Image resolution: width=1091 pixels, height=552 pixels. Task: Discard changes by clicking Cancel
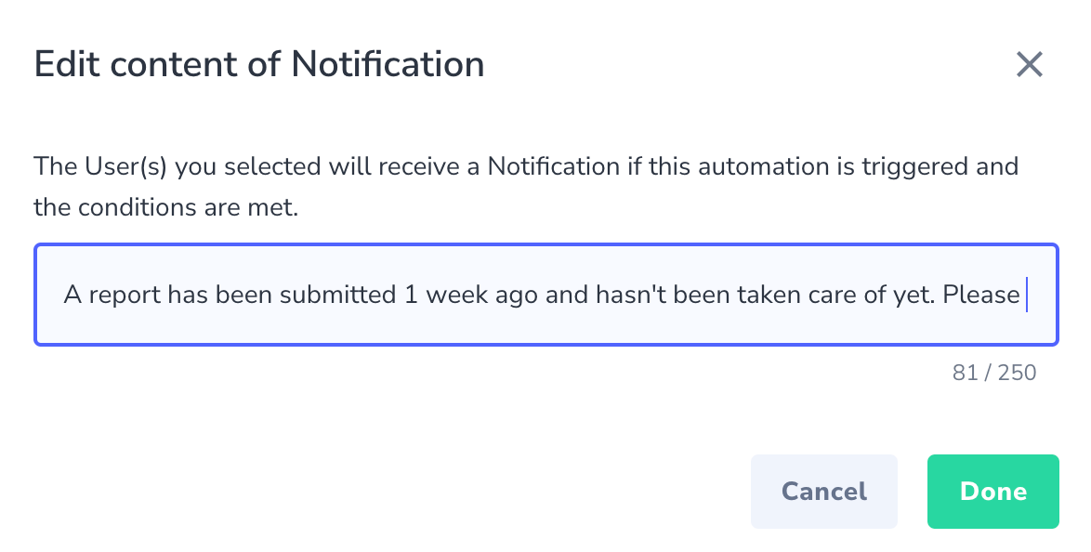click(x=823, y=491)
